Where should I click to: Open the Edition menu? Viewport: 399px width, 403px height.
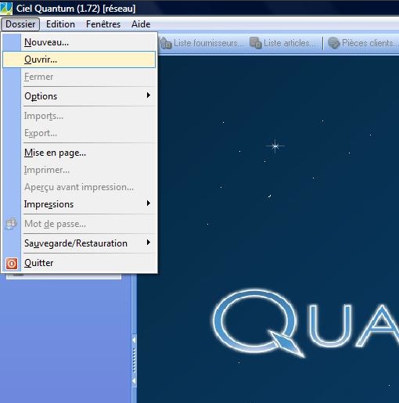tap(60, 24)
